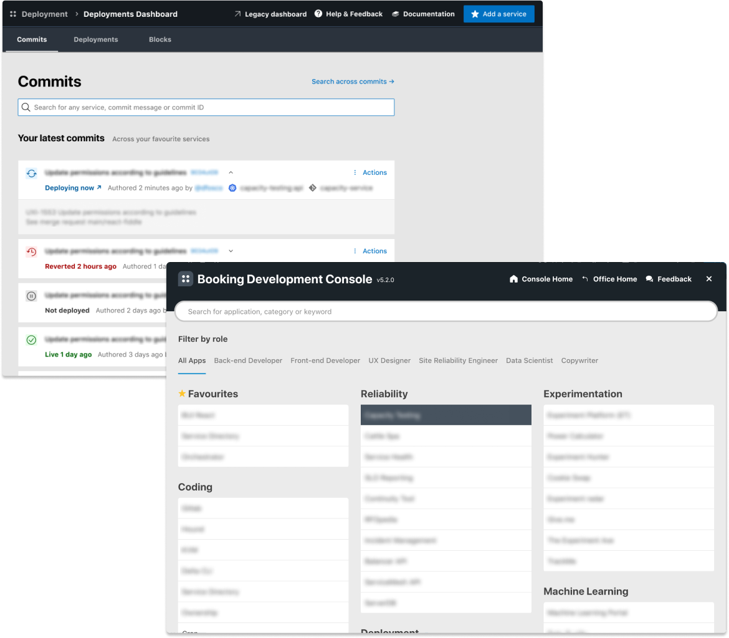This screenshot has height=638, width=729.
Task: Filter apps by the UX Designer role
Action: click(x=389, y=360)
